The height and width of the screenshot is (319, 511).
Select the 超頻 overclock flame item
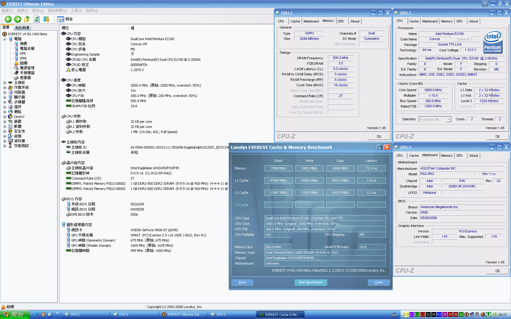[x=23, y=63]
